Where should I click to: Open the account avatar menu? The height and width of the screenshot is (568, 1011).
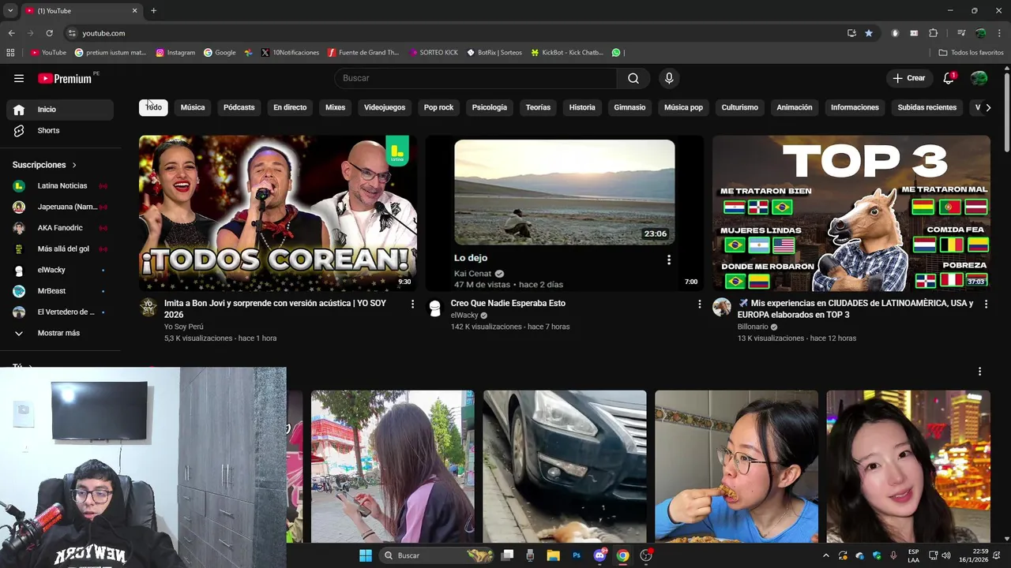coord(979,78)
